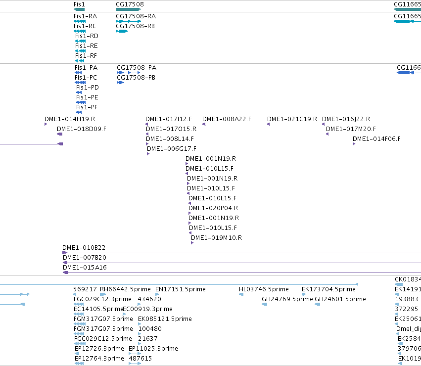Screen dimensions: 421x366
Task: Select the RH66442.5prime EST
Action: pos(103,294)
